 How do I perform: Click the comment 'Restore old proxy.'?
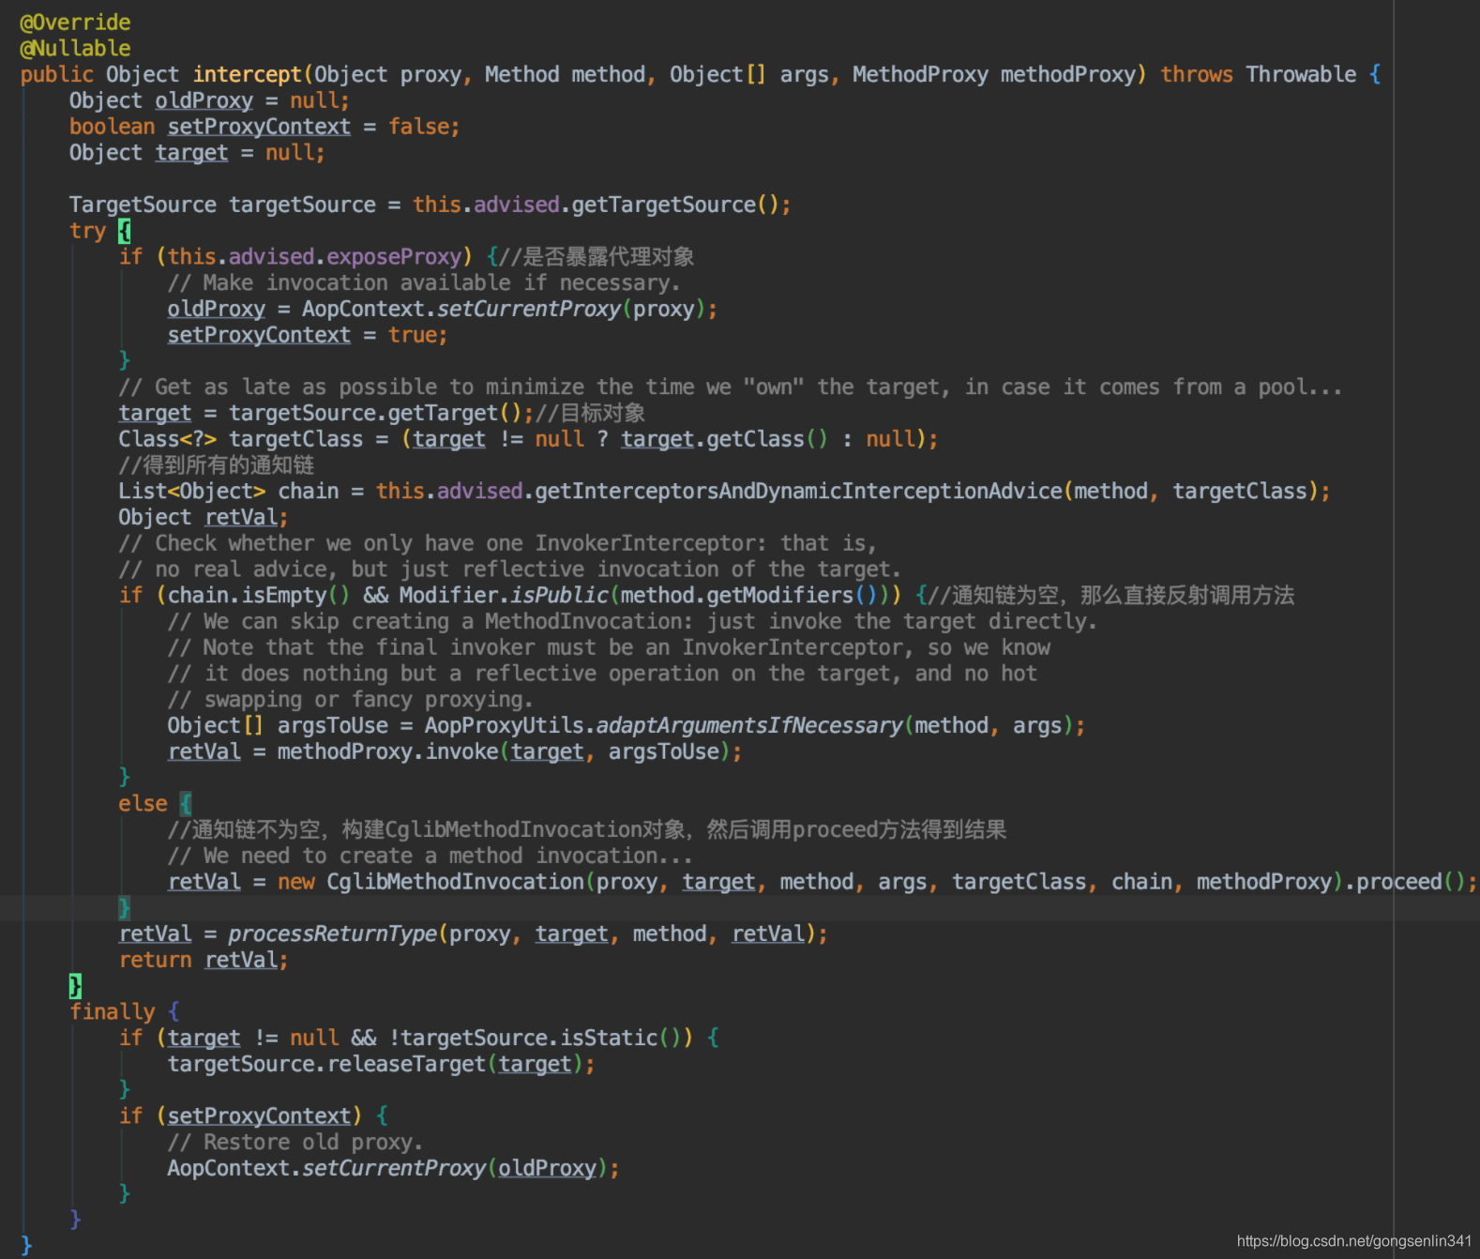pos(295,1142)
